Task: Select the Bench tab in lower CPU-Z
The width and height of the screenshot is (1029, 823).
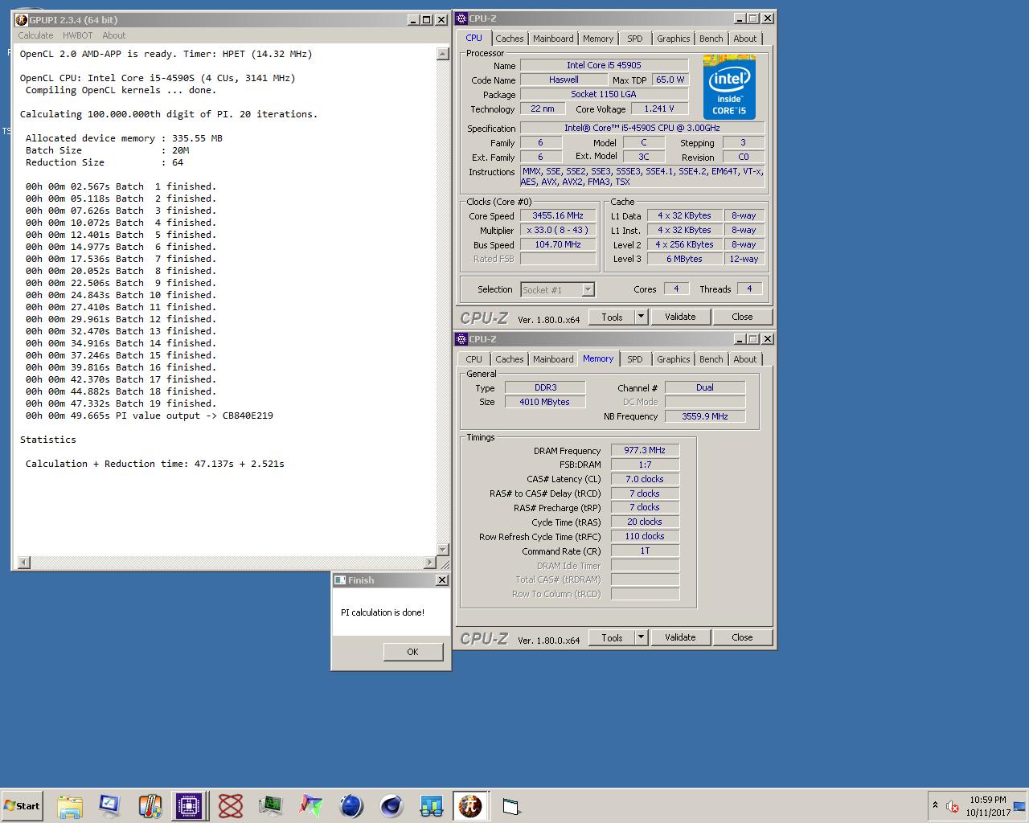Action: (711, 359)
